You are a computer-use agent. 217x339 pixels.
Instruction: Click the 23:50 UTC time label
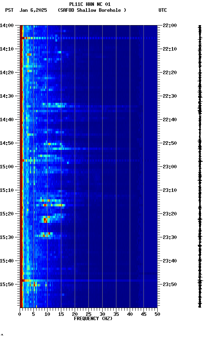click(170, 284)
